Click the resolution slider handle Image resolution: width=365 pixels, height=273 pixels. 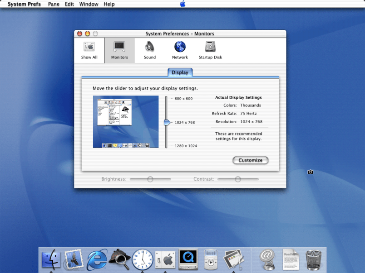(167, 122)
